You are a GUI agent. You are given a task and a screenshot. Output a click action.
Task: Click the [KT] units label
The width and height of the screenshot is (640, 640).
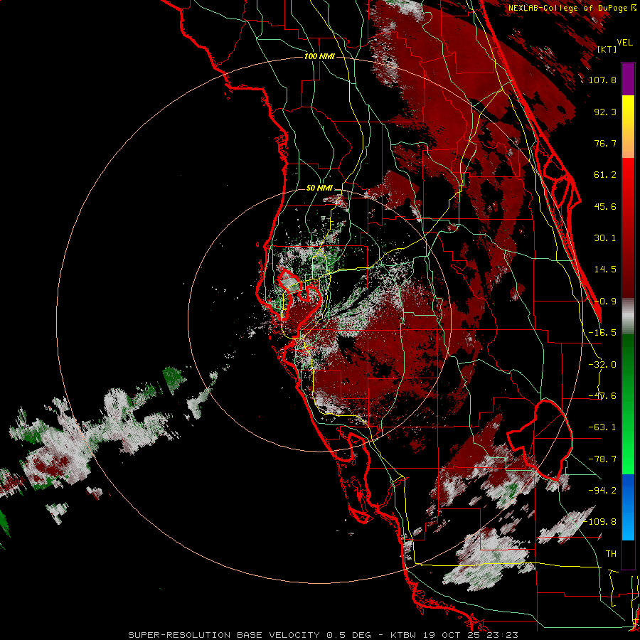(607, 49)
